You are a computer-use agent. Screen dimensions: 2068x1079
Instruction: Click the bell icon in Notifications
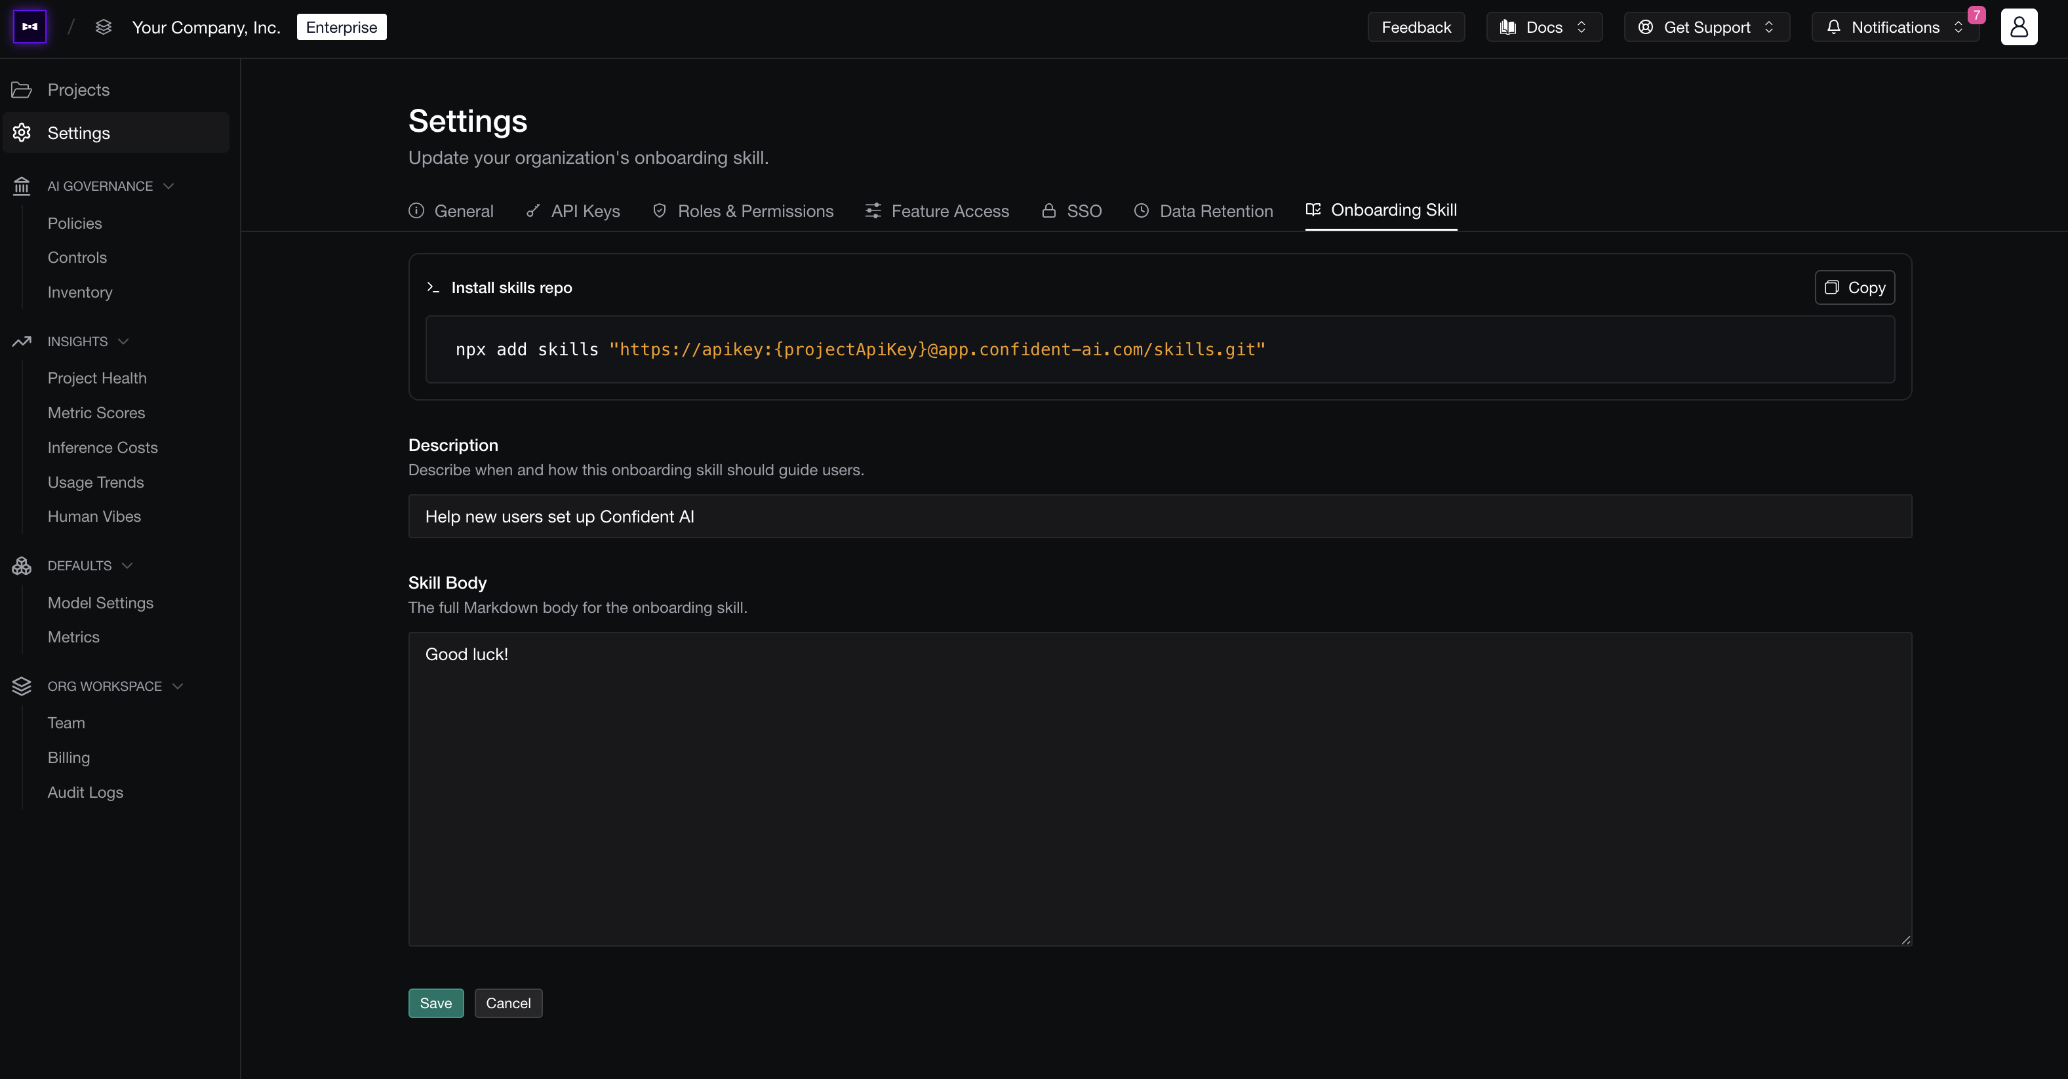[1833, 28]
